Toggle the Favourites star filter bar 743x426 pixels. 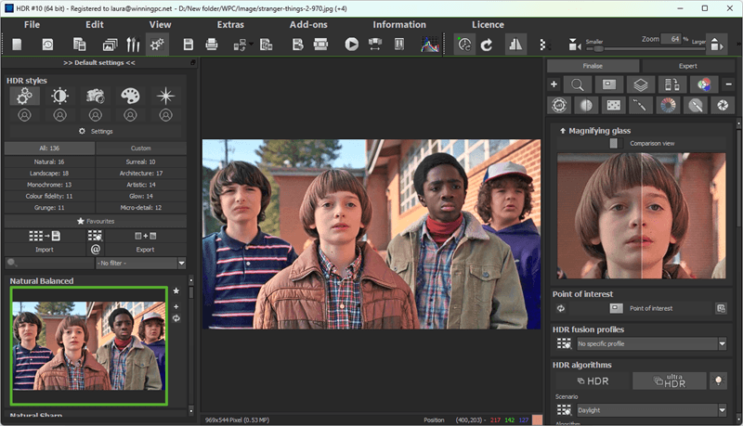[x=96, y=221]
